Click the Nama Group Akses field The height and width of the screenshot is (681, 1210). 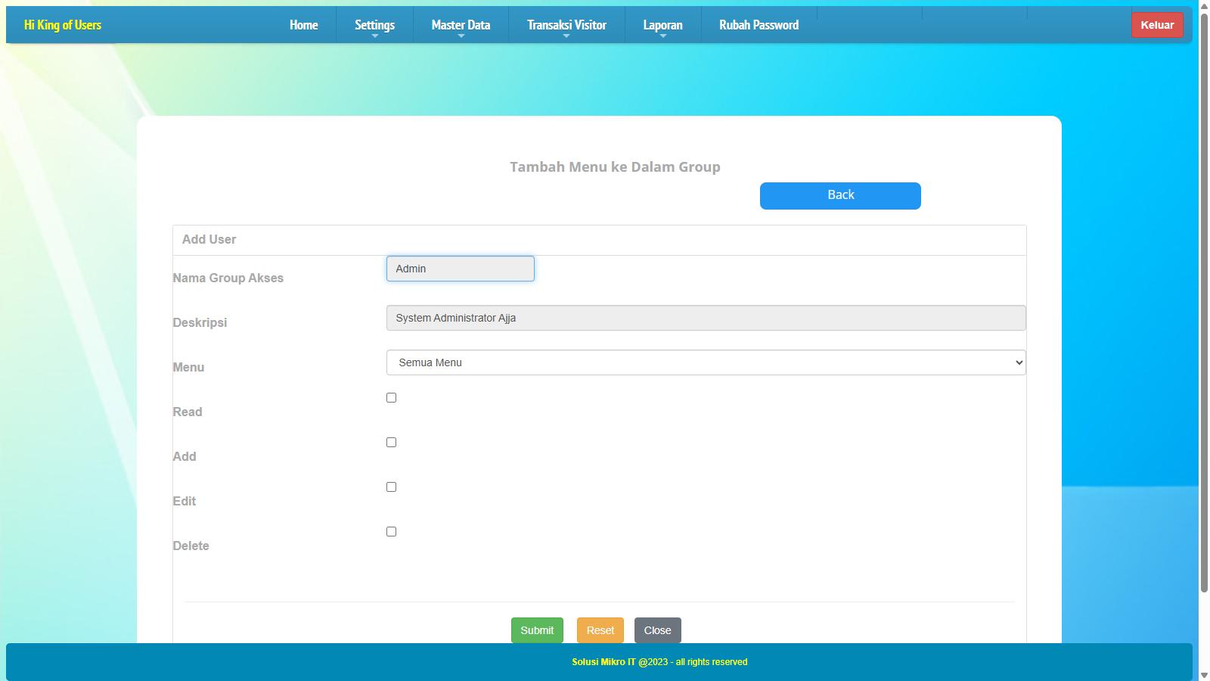[460, 269]
